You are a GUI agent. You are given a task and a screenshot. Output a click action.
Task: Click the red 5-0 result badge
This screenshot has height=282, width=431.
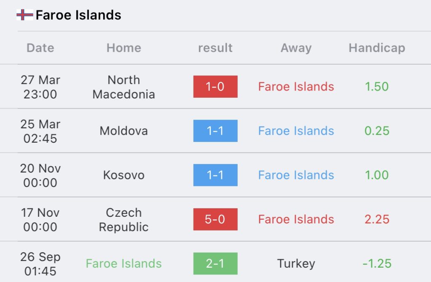point(215,219)
